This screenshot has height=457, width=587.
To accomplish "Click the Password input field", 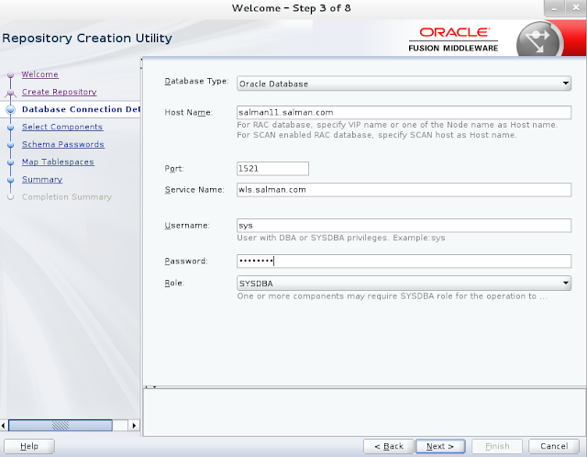I will (404, 262).
